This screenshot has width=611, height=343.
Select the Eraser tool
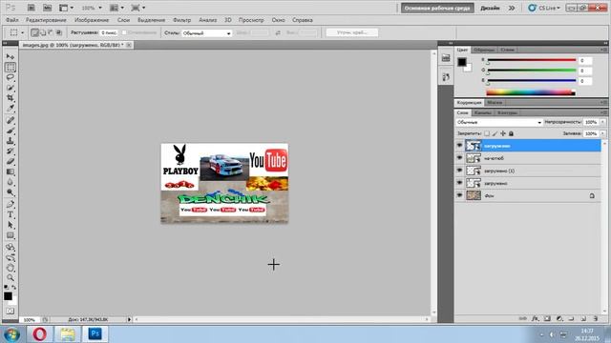point(11,161)
